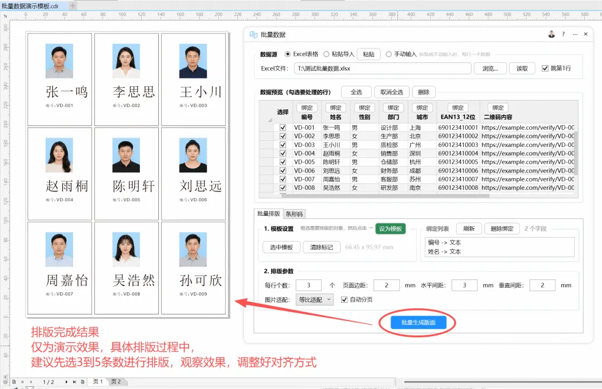Open the three-dot more options menu

575,35
